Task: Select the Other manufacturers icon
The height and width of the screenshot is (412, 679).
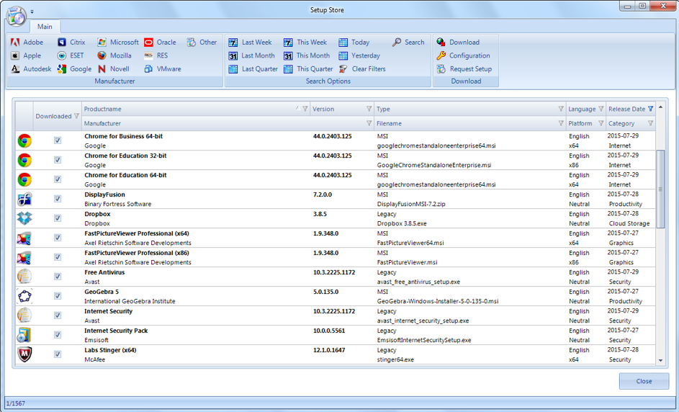Action: [192, 42]
